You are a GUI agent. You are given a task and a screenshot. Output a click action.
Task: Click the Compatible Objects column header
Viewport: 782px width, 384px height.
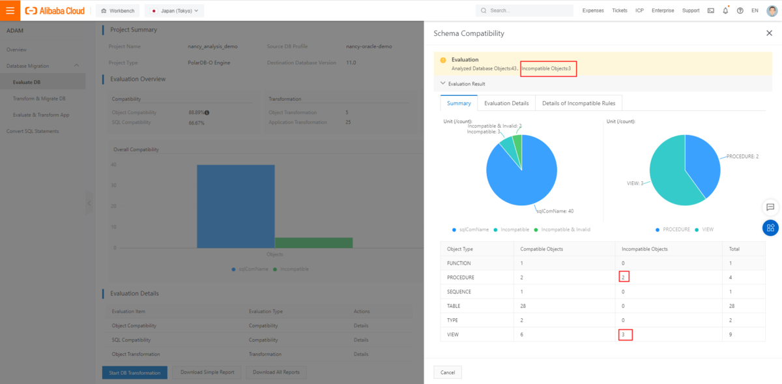[542, 249]
